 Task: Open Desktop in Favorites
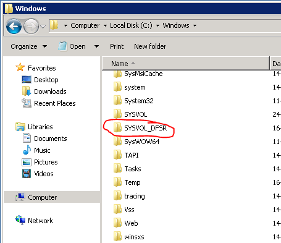pyautogui.click(x=46, y=80)
